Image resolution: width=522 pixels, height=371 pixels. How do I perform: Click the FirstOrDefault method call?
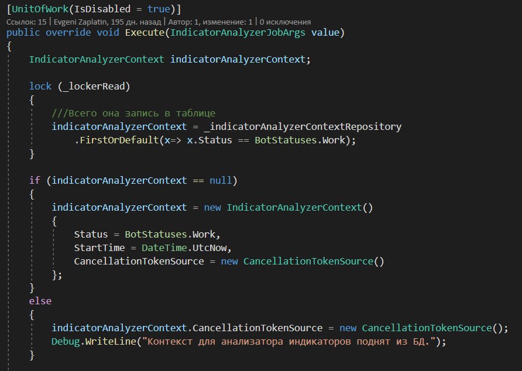coord(119,140)
